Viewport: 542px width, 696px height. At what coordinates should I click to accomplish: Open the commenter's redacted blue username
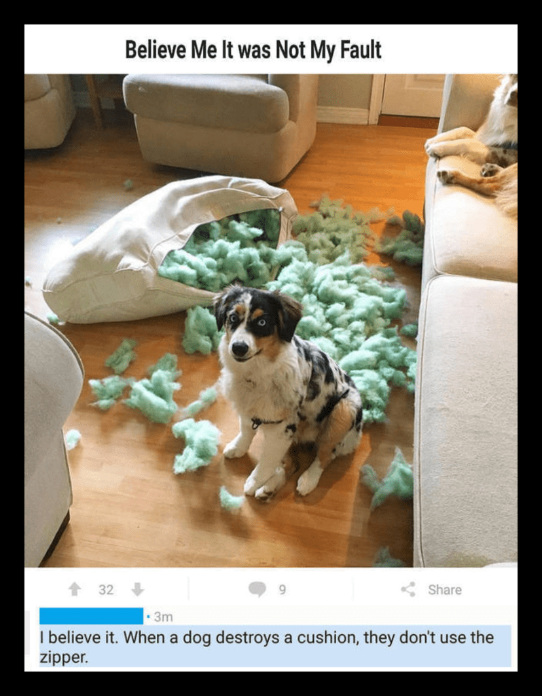tap(92, 616)
